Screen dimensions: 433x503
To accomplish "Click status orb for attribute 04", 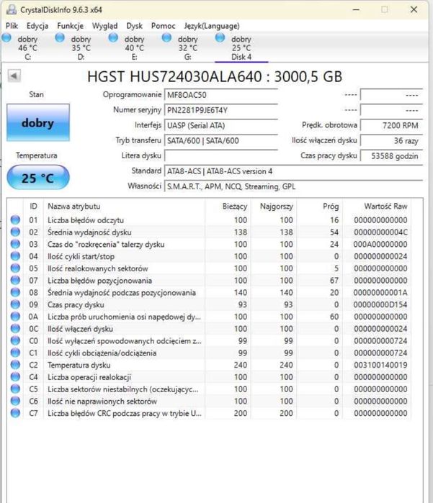I will coord(15,256).
